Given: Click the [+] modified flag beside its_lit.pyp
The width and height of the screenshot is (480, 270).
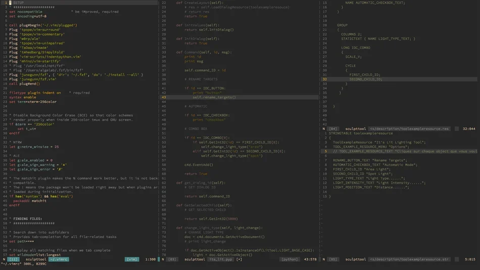Looking at the screenshot, I should (x=239, y=259).
